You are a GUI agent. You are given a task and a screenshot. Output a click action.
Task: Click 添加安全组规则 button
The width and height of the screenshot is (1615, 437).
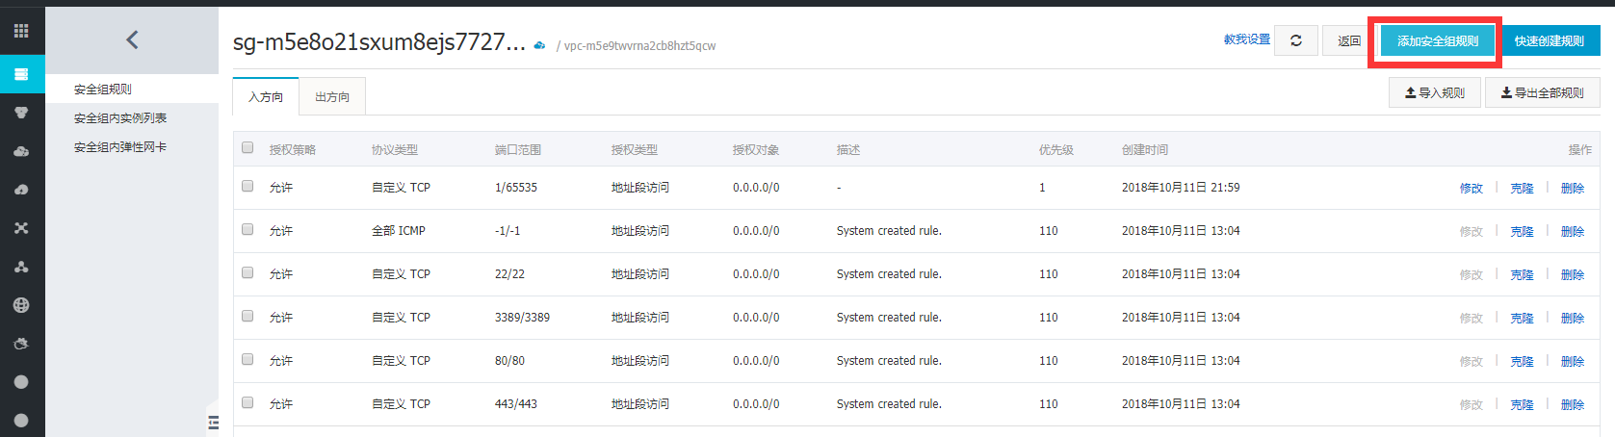tap(1438, 40)
